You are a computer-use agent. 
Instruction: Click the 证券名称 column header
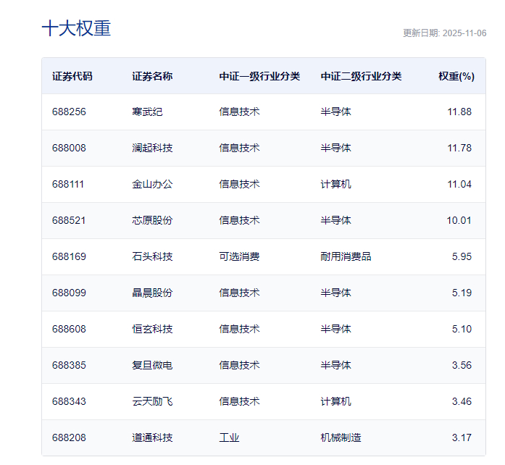point(152,76)
